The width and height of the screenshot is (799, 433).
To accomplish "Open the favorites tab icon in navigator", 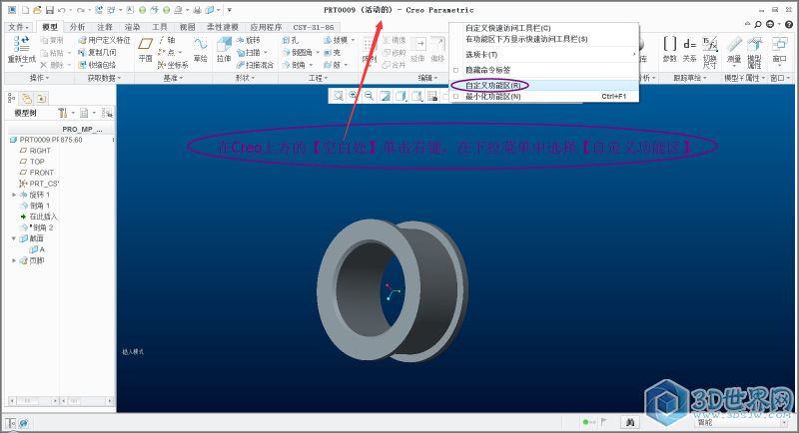I will pos(41,98).
